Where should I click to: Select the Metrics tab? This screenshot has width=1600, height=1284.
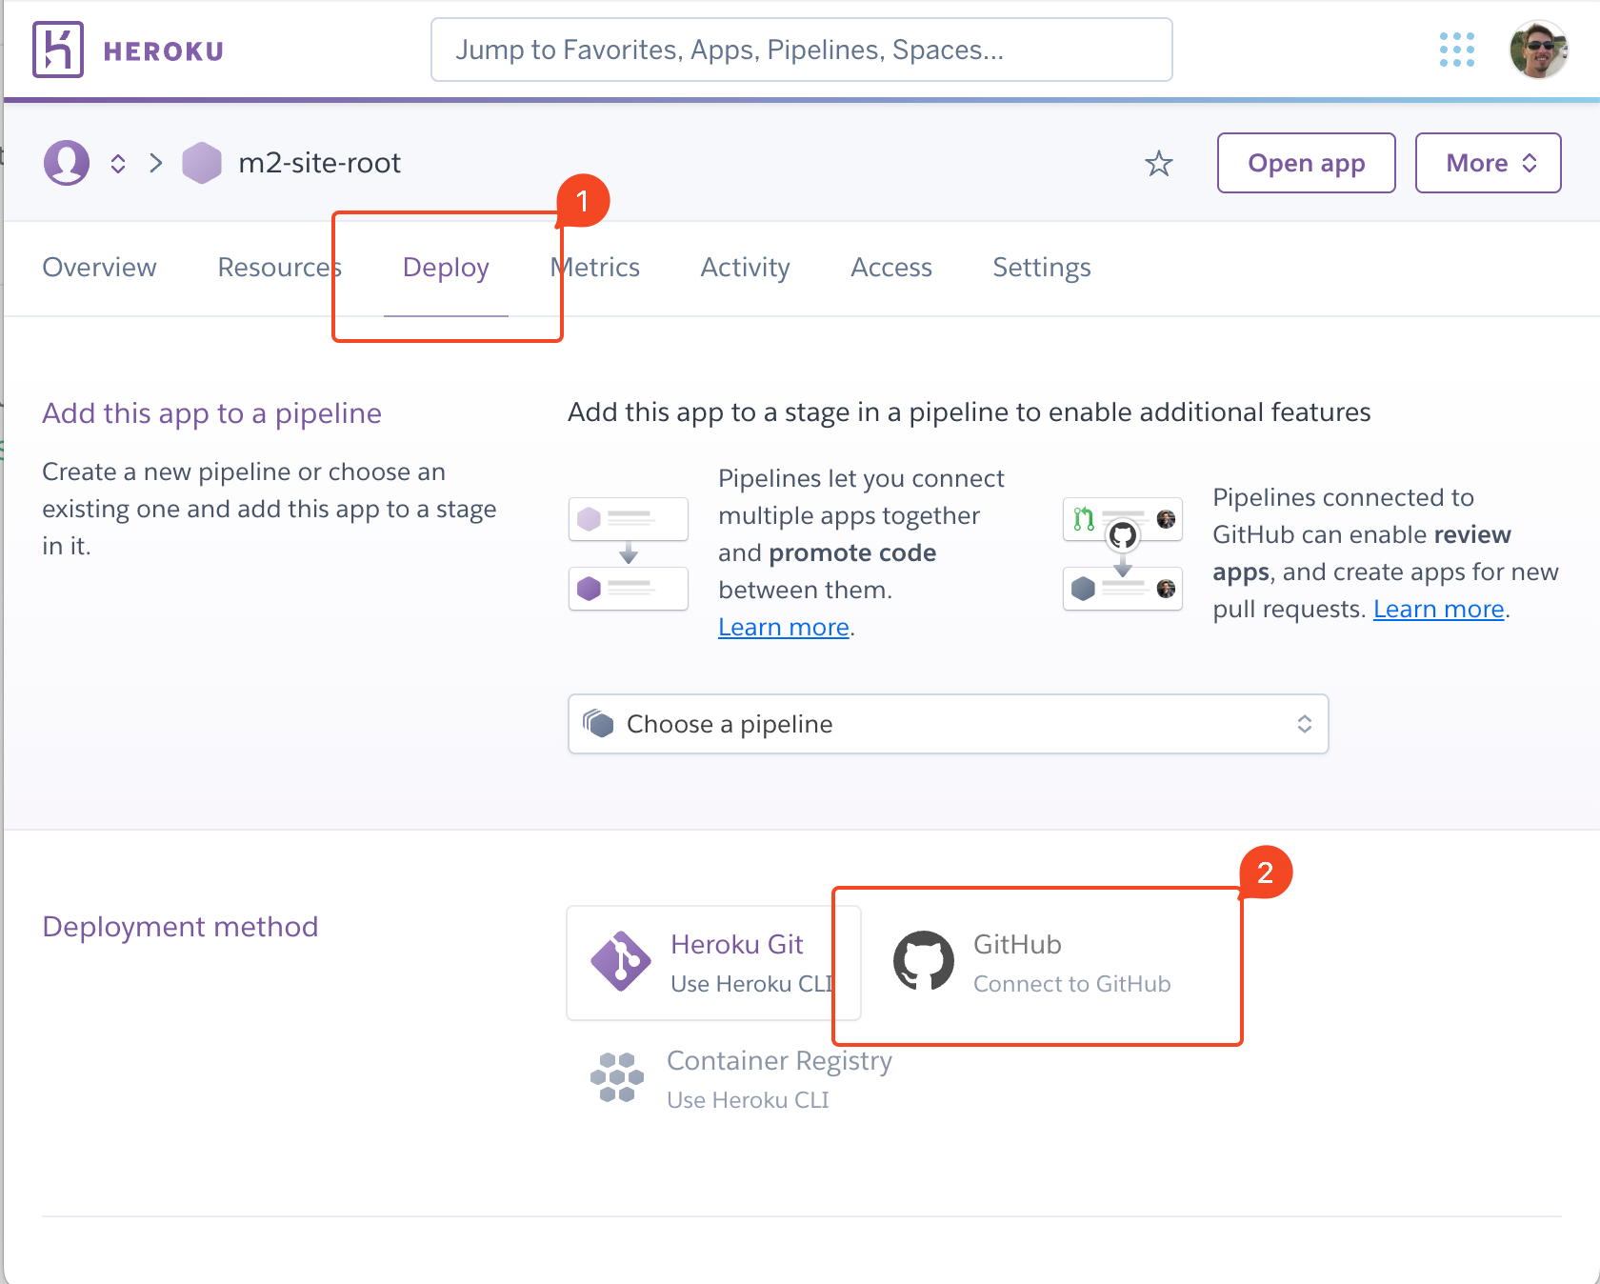pos(594,268)
